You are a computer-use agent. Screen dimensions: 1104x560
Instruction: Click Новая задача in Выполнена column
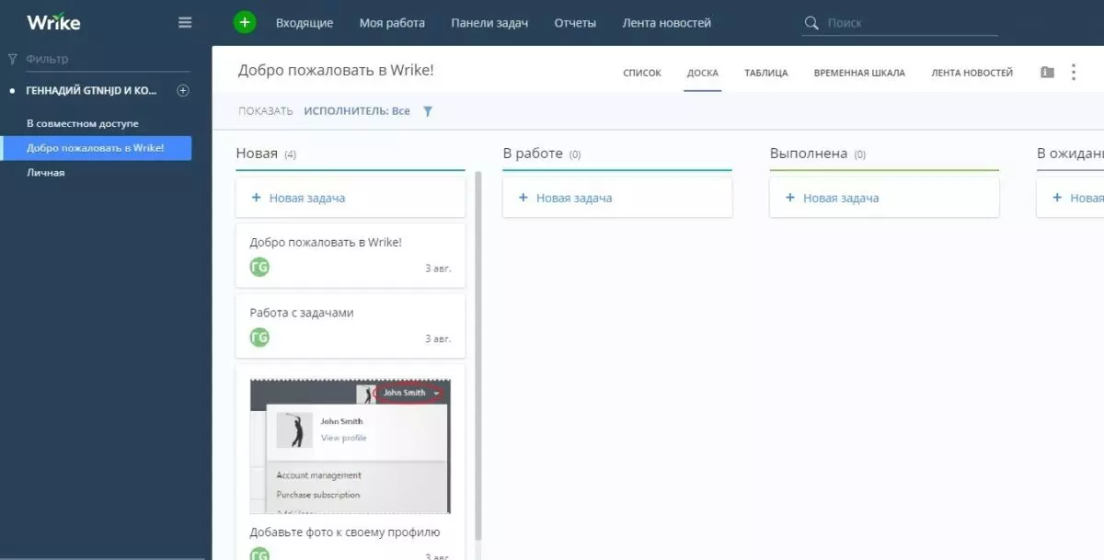[841, 198]
